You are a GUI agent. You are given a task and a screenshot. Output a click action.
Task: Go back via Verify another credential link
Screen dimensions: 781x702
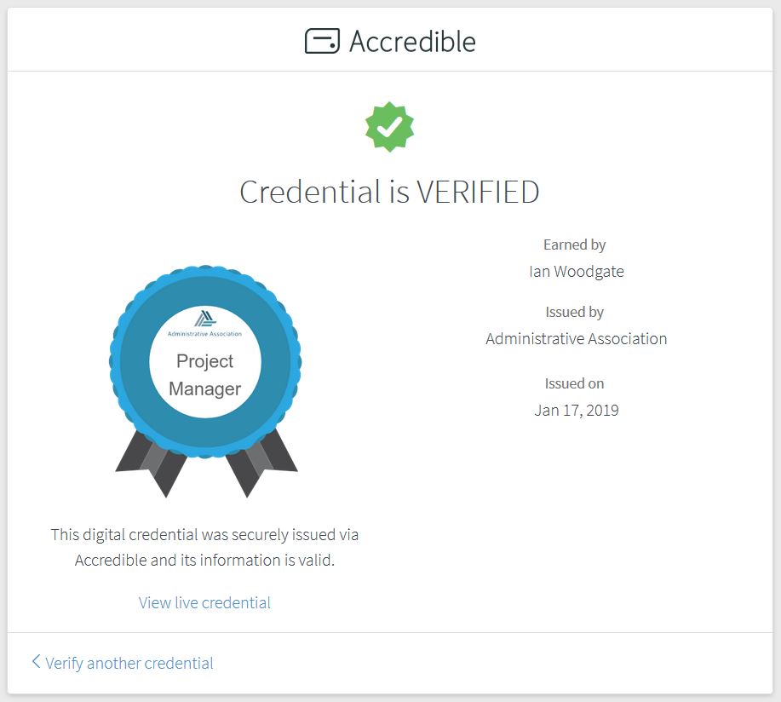(129, 663)
